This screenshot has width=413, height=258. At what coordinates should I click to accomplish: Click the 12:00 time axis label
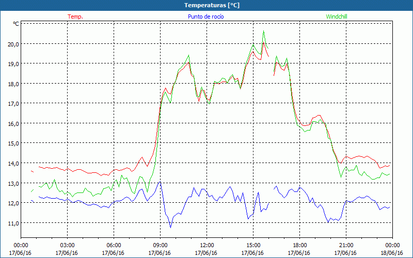pos(207,245)
